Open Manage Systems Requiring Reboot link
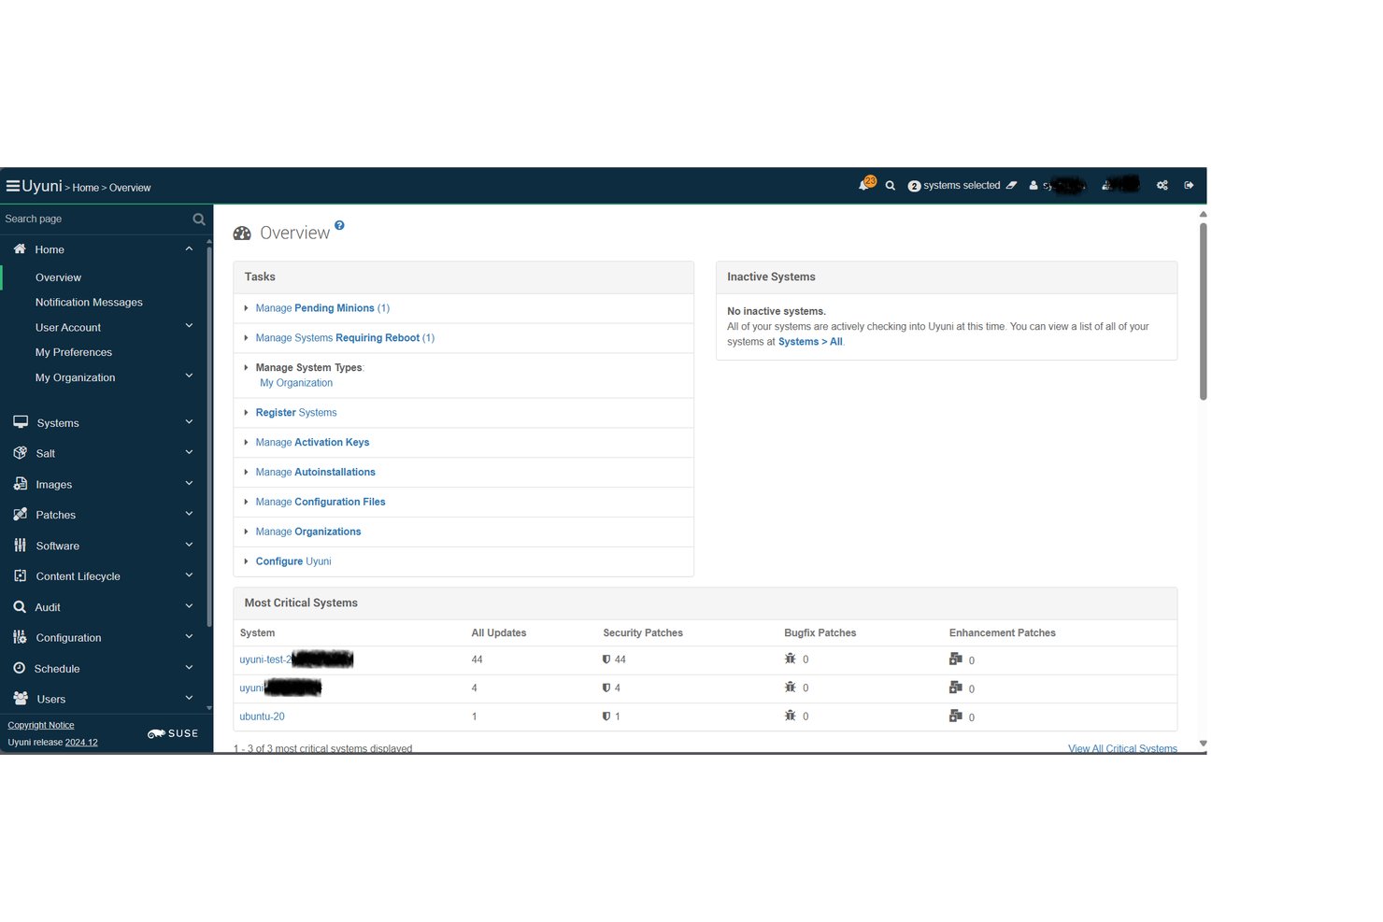The image size is (1383, 922). (345, 338)
